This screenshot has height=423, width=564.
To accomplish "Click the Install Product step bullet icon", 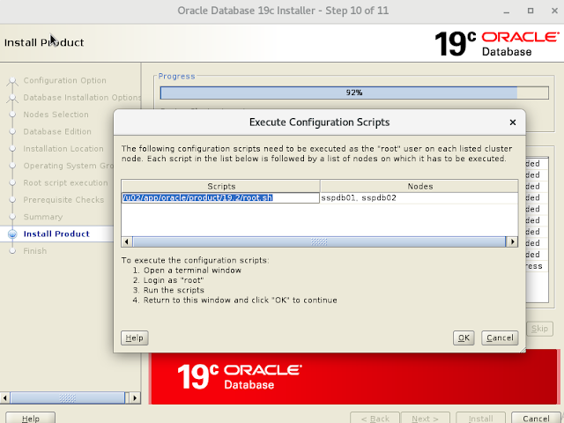I will pos(12,234).
